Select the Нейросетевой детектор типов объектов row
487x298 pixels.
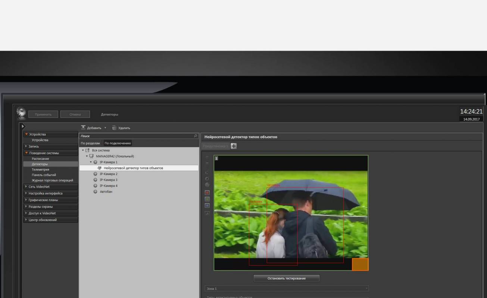click(x=139, y=168)
